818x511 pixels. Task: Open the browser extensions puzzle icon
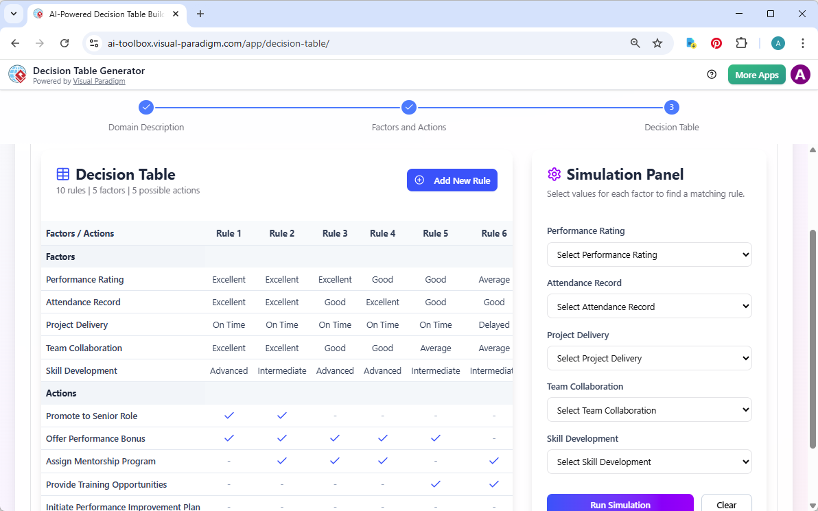point(741,43)
